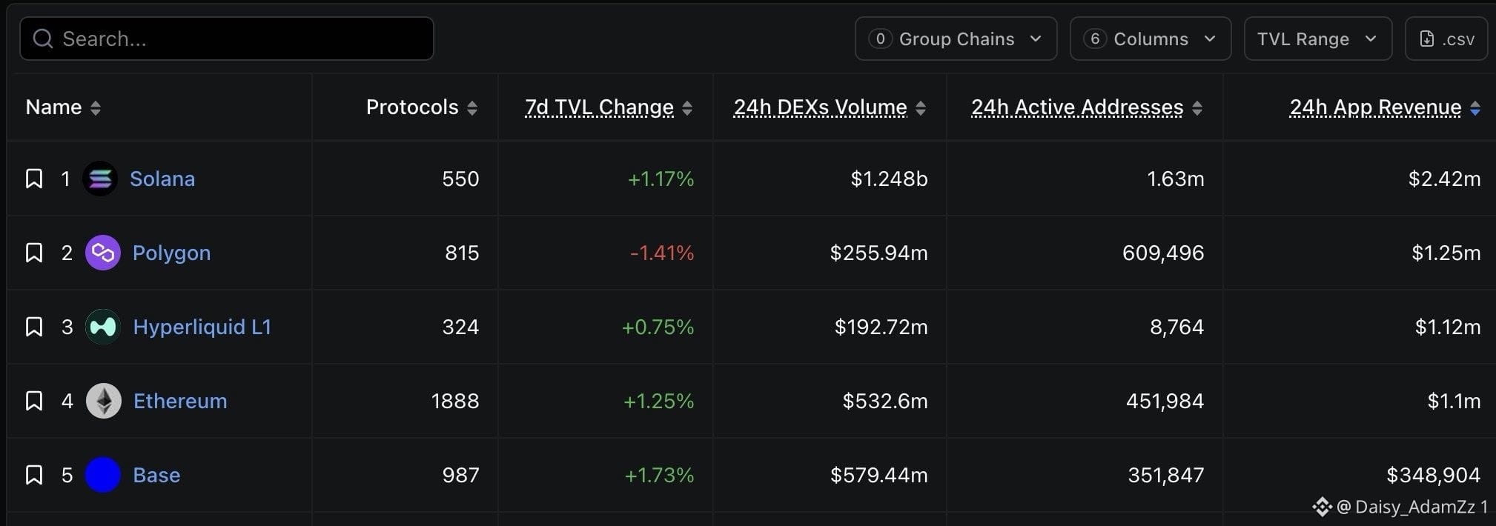Image resolution: width=1496 pixels, height=526 pixels.
Task: Download the .csv export
Action: click(x=1446, y=39)
